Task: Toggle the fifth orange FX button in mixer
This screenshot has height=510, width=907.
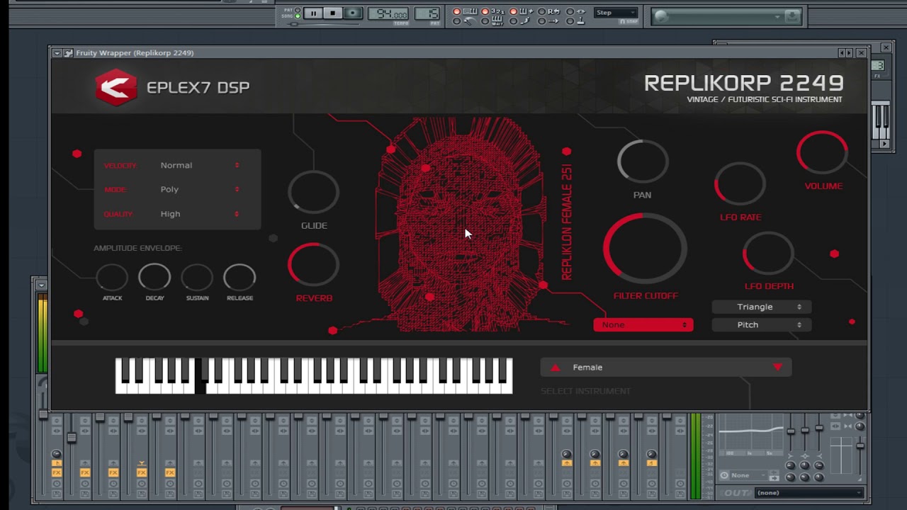Action: pyautogui.click(x=170, y=472)
